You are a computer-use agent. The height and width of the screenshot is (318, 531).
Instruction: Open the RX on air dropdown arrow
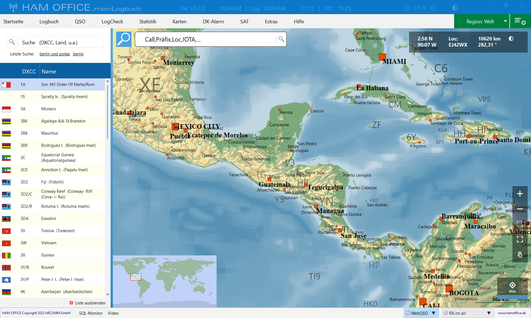[x=489, y=313]
